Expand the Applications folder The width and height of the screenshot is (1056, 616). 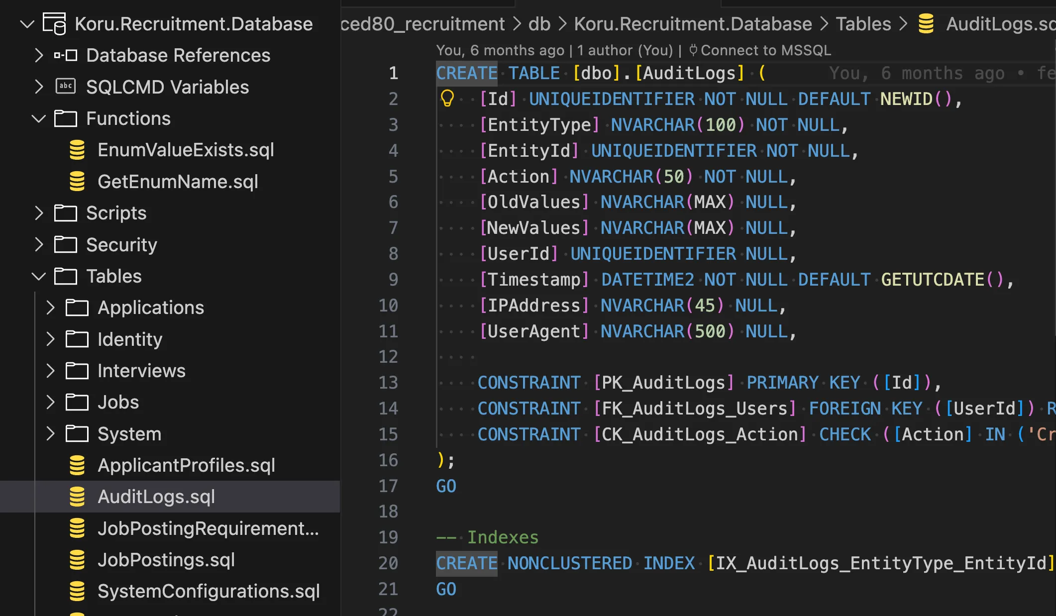[50, 308]
